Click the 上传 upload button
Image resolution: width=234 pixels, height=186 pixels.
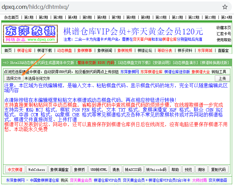[x=222, y=78]
